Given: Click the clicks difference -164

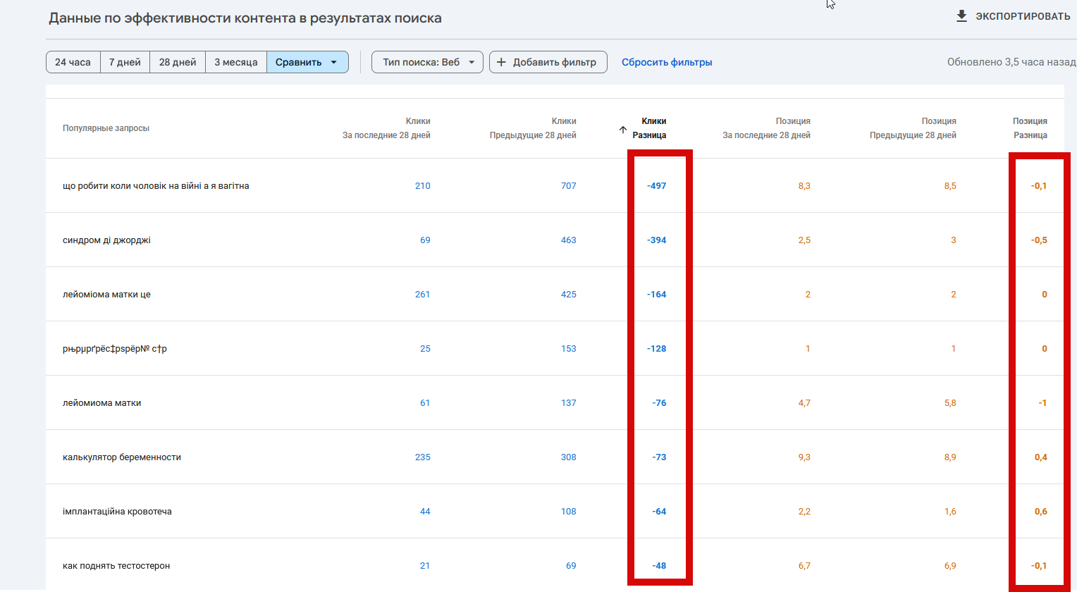Looking at the screenshot, I should 656,295.
